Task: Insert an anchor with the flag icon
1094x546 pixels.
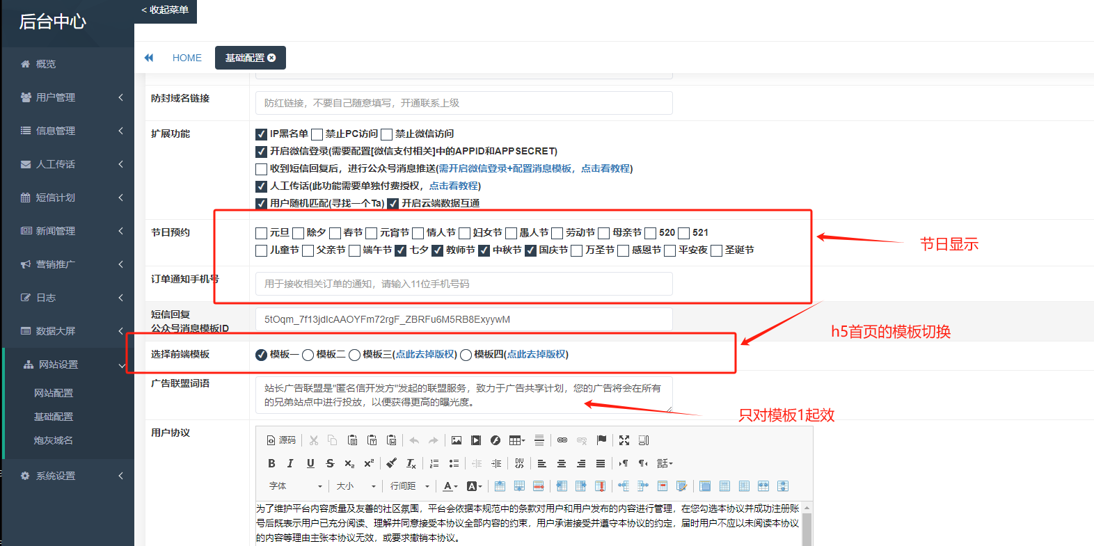Action: coord(602,440)
